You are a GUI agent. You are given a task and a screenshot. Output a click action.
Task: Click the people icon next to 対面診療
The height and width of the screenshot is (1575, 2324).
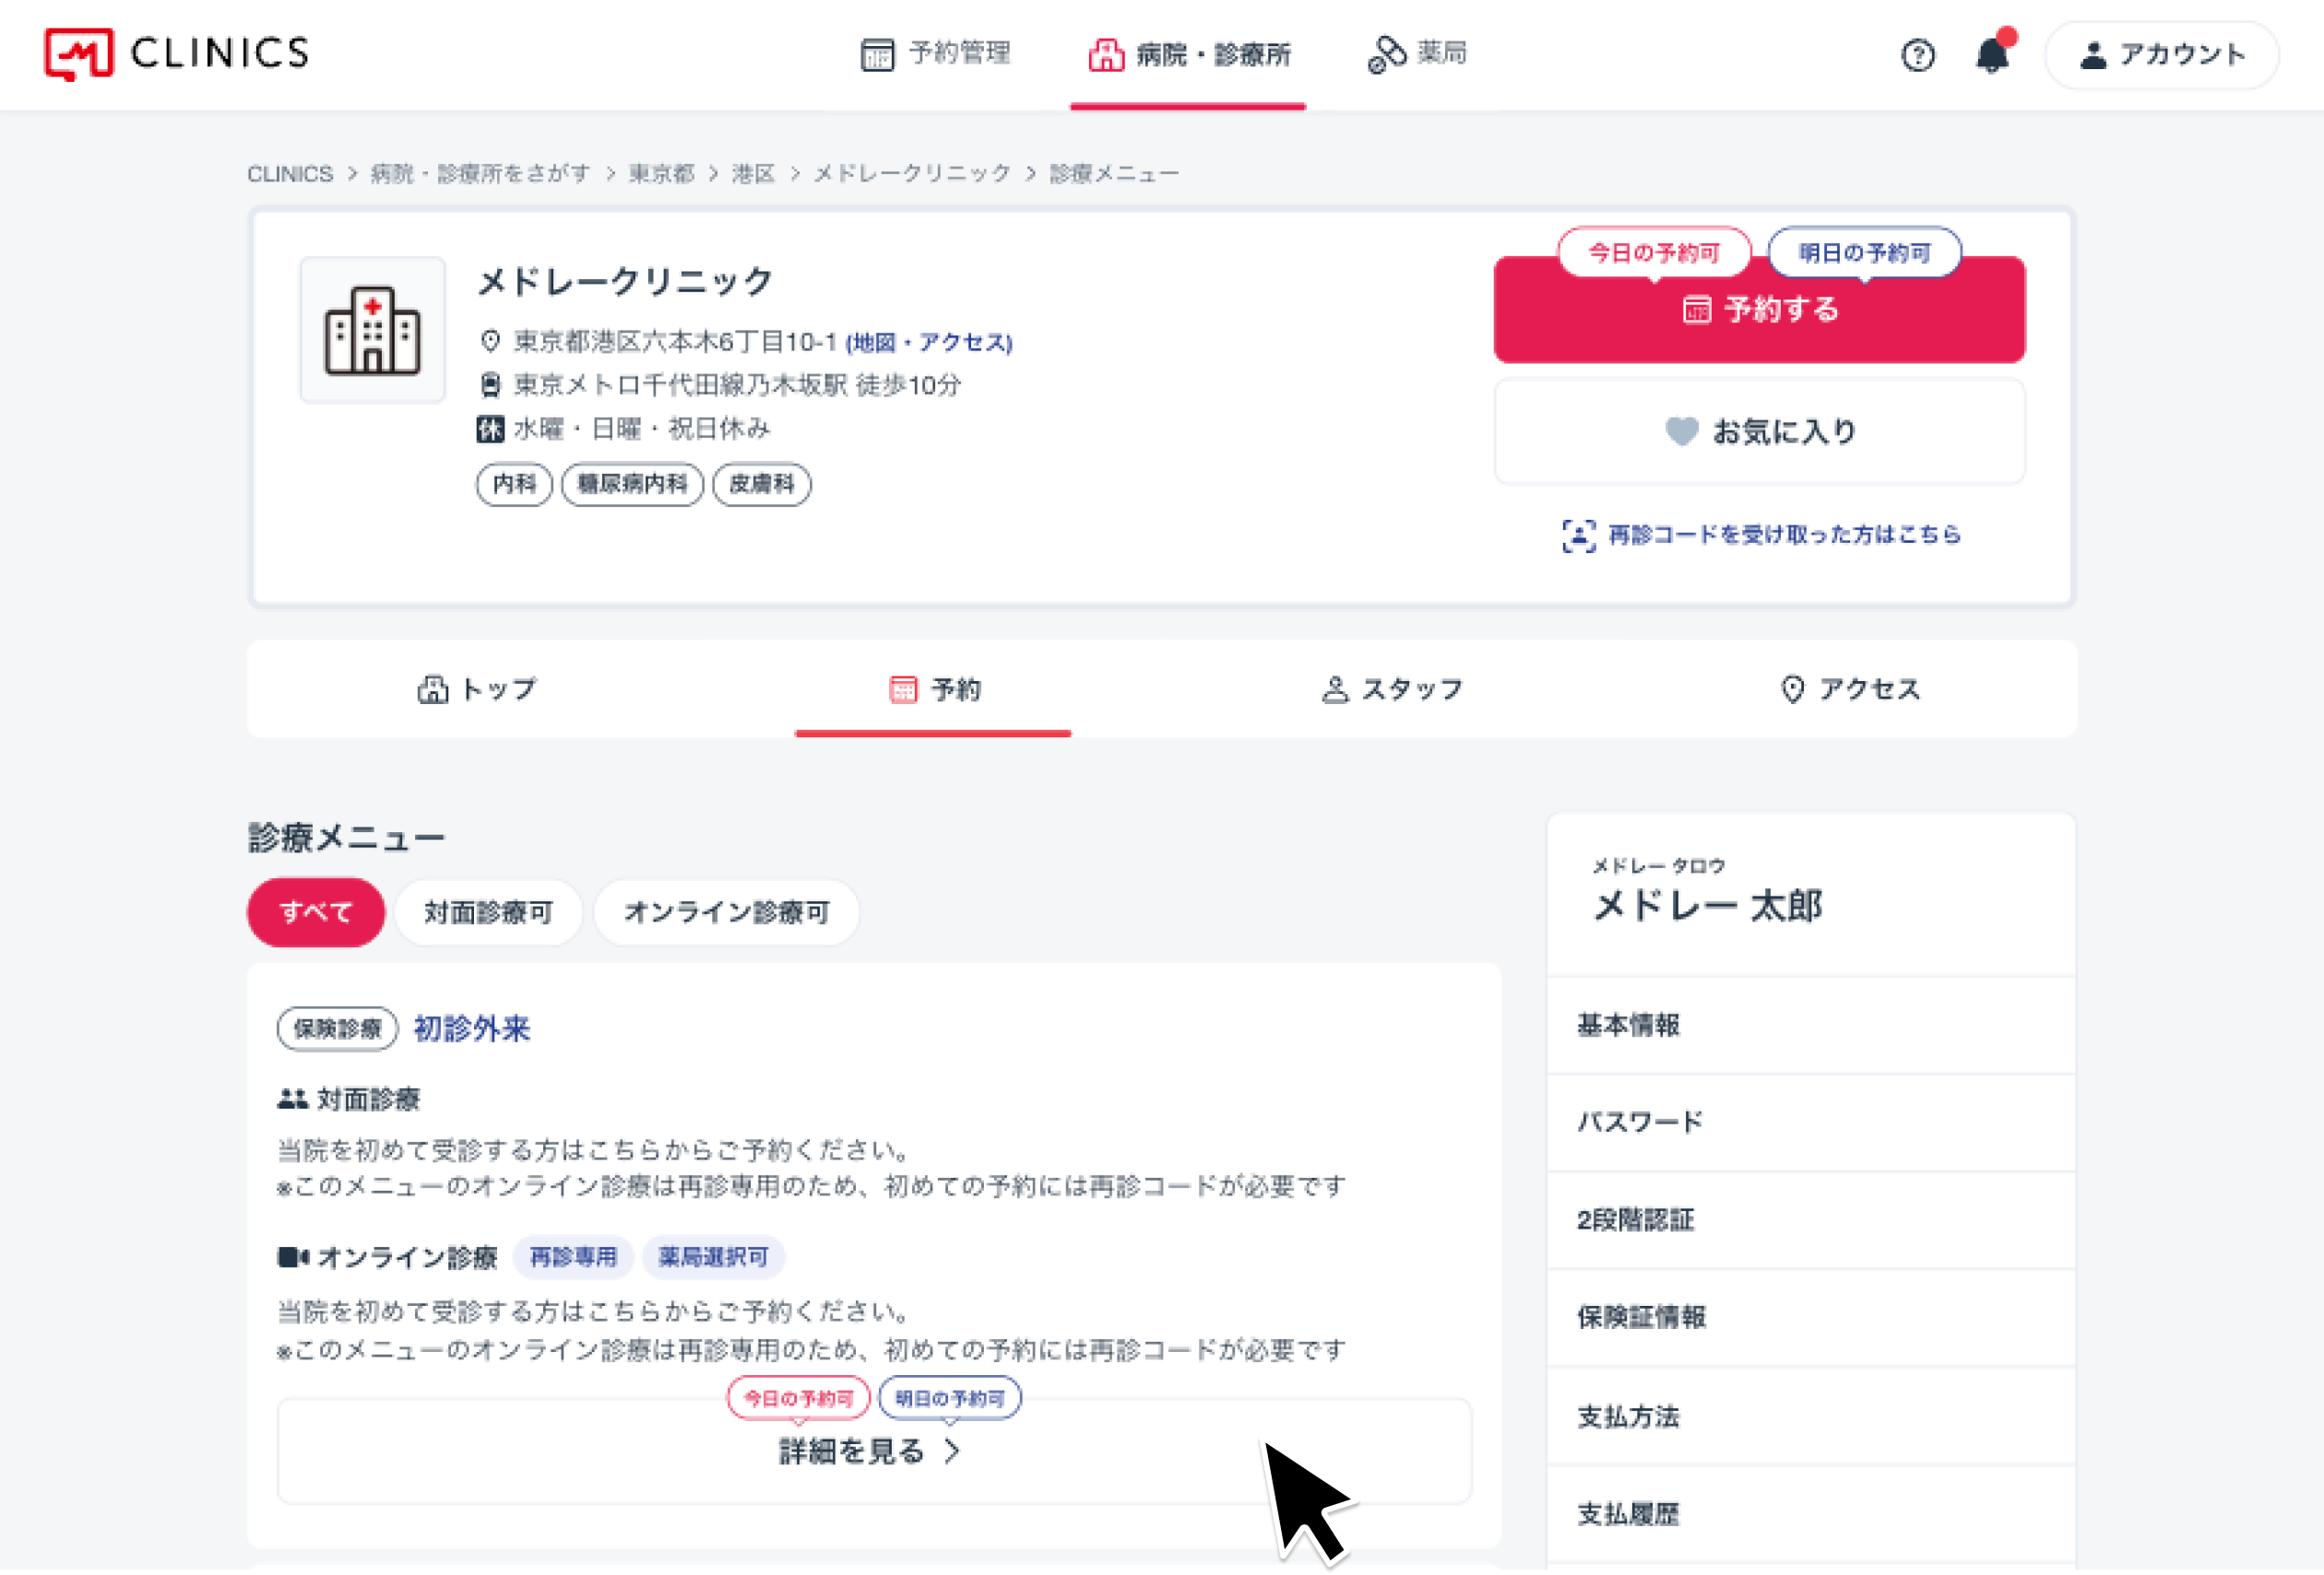292,1100
